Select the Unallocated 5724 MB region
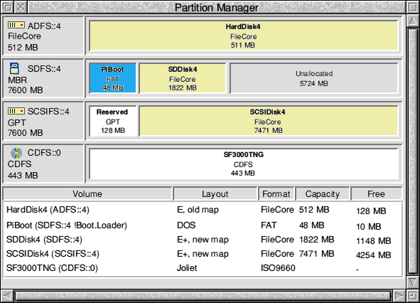The width and height of the screenshot is (420, 303). coord(313,78)
